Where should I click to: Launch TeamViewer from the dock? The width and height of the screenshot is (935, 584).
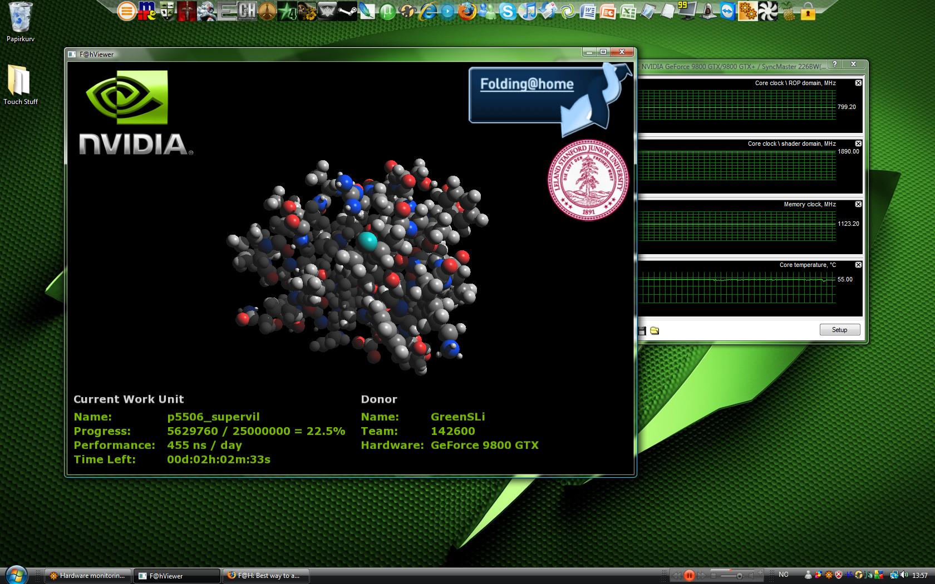[x=727, y=11]
